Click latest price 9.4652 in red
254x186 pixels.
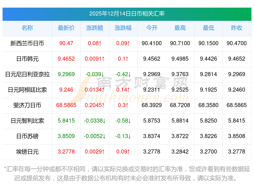click(66, 59)
